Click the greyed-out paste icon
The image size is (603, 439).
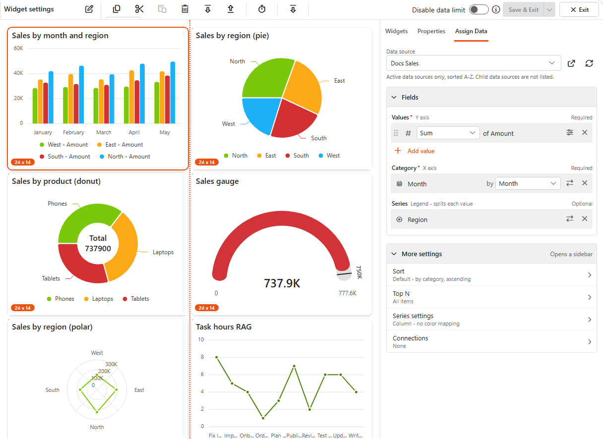pyautogui.click(x=162, y=9)
